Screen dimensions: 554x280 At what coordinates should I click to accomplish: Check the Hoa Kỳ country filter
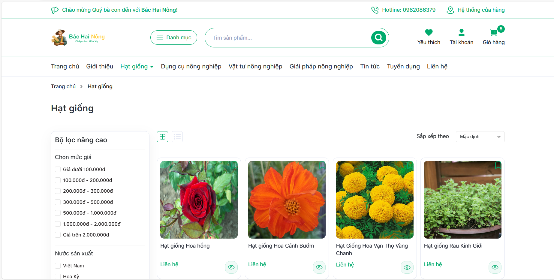58,276
